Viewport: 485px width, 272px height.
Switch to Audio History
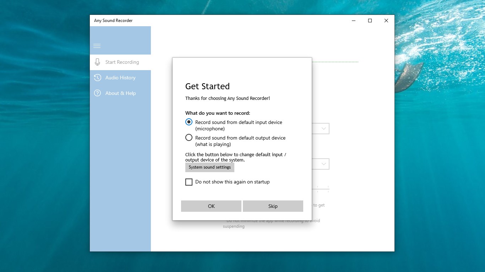pos(120,78)
